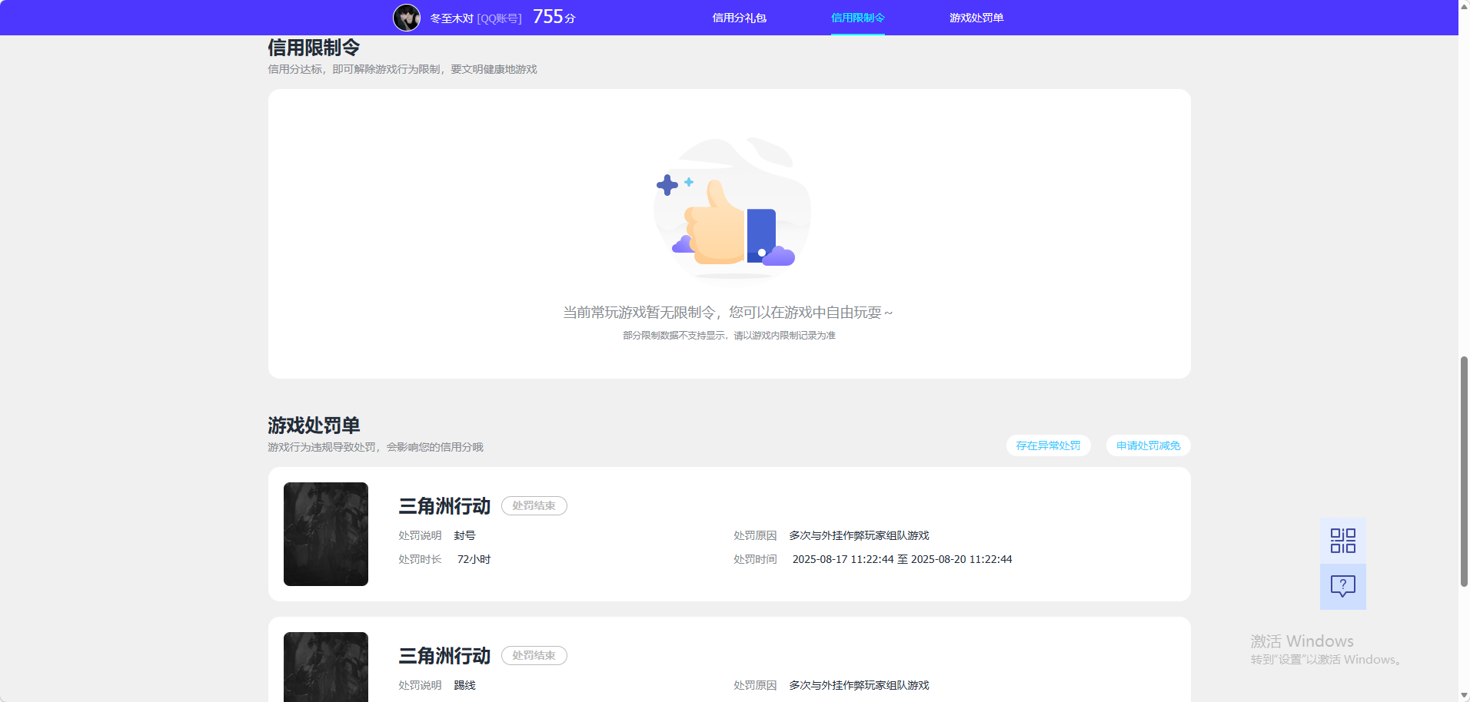Switch to the 信用限制令 tab
Screen dimensions: 1470x702
click(x=856, y=17)
